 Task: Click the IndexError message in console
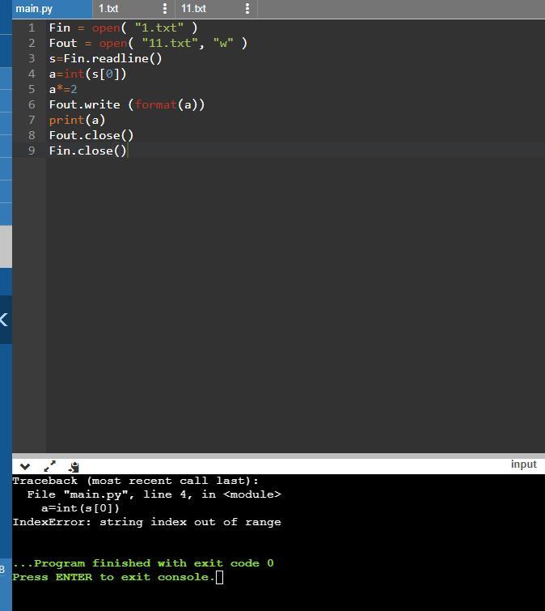146,522
